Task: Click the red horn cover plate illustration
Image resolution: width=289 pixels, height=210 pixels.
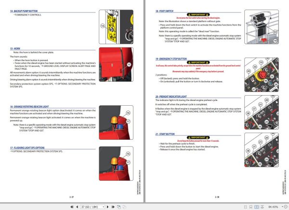Action: pos(116,64)
